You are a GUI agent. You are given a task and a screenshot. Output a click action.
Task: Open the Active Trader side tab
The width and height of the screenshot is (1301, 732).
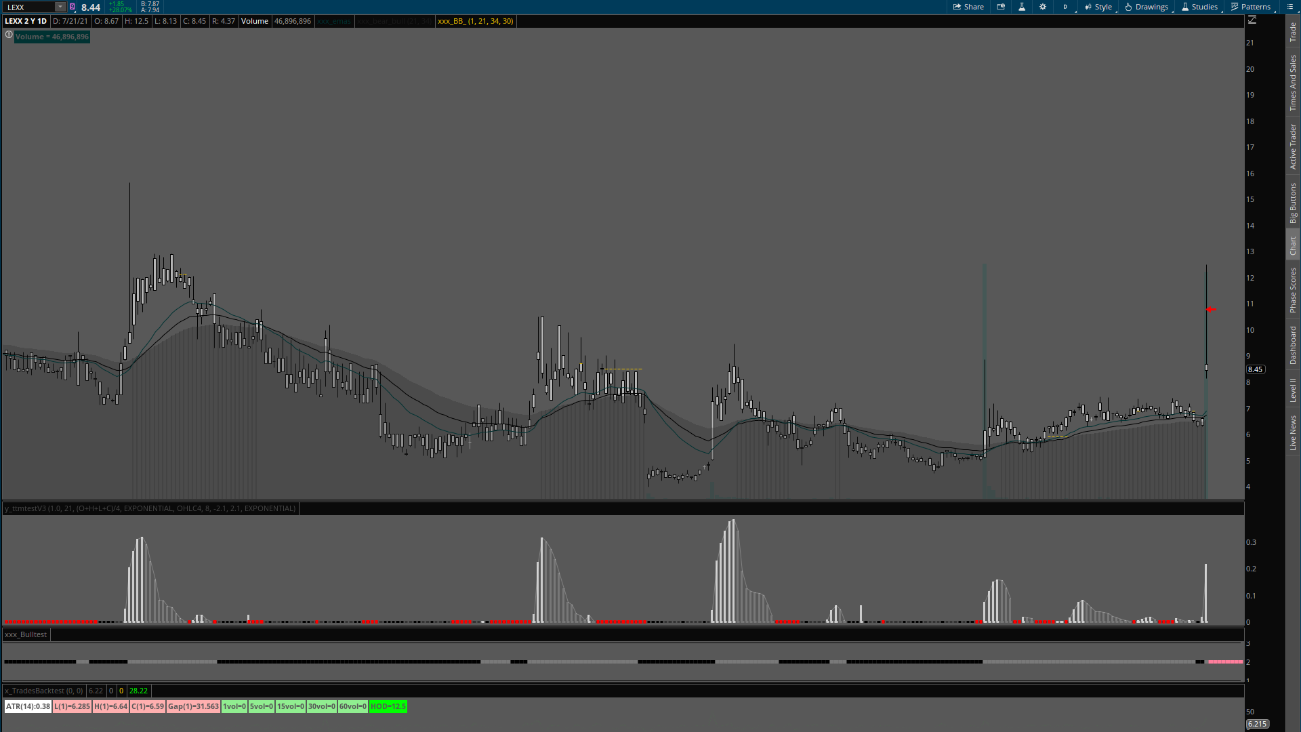point(1293,146)
